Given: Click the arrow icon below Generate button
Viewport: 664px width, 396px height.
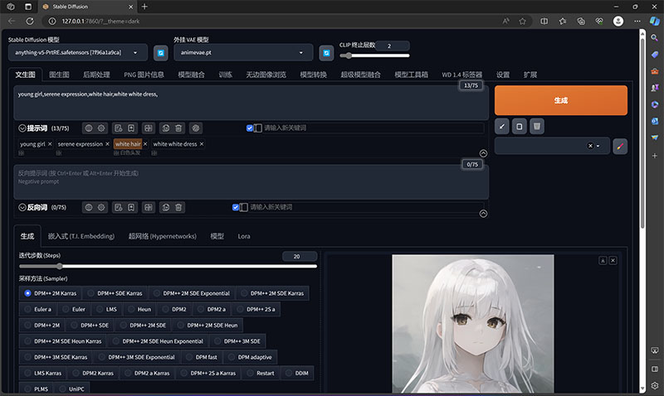Looking at the screenshot, I should point(502,127).
